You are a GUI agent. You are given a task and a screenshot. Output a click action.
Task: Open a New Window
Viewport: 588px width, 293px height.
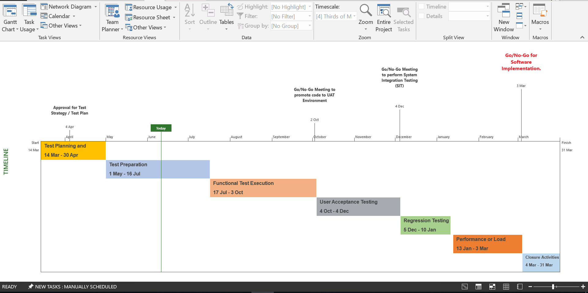pyautogui.click(x=504, y=17)
